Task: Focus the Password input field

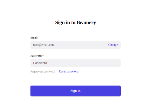Action: [75, 63]
